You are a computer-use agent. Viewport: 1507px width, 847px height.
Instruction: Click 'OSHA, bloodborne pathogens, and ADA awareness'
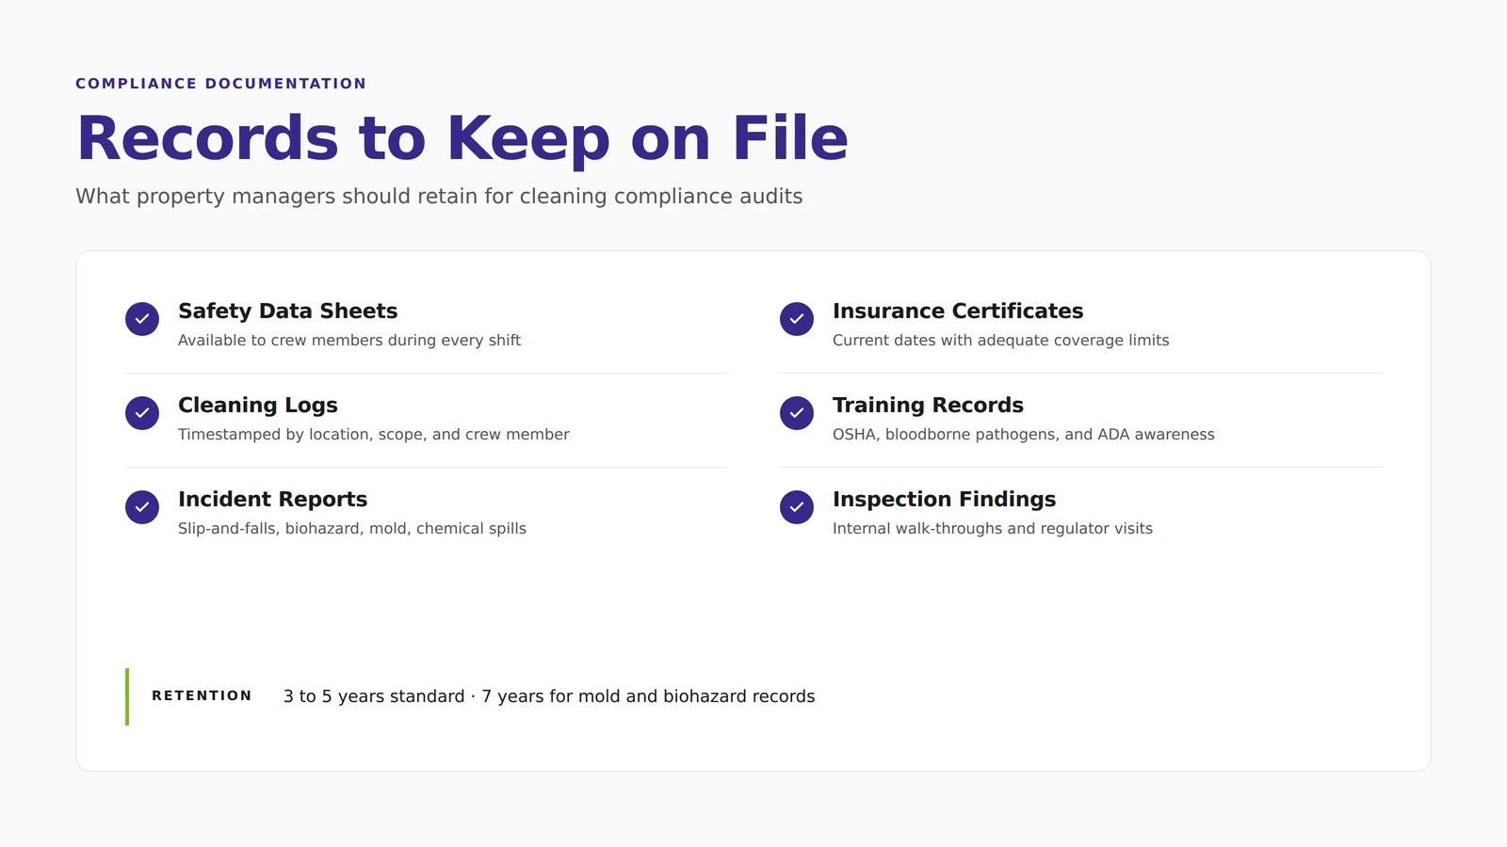click(x=1024, y=435)
